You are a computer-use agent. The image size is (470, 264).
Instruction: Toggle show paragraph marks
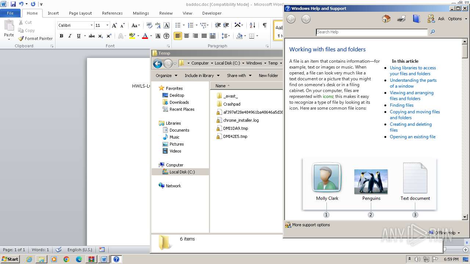[x=264, y=25]
